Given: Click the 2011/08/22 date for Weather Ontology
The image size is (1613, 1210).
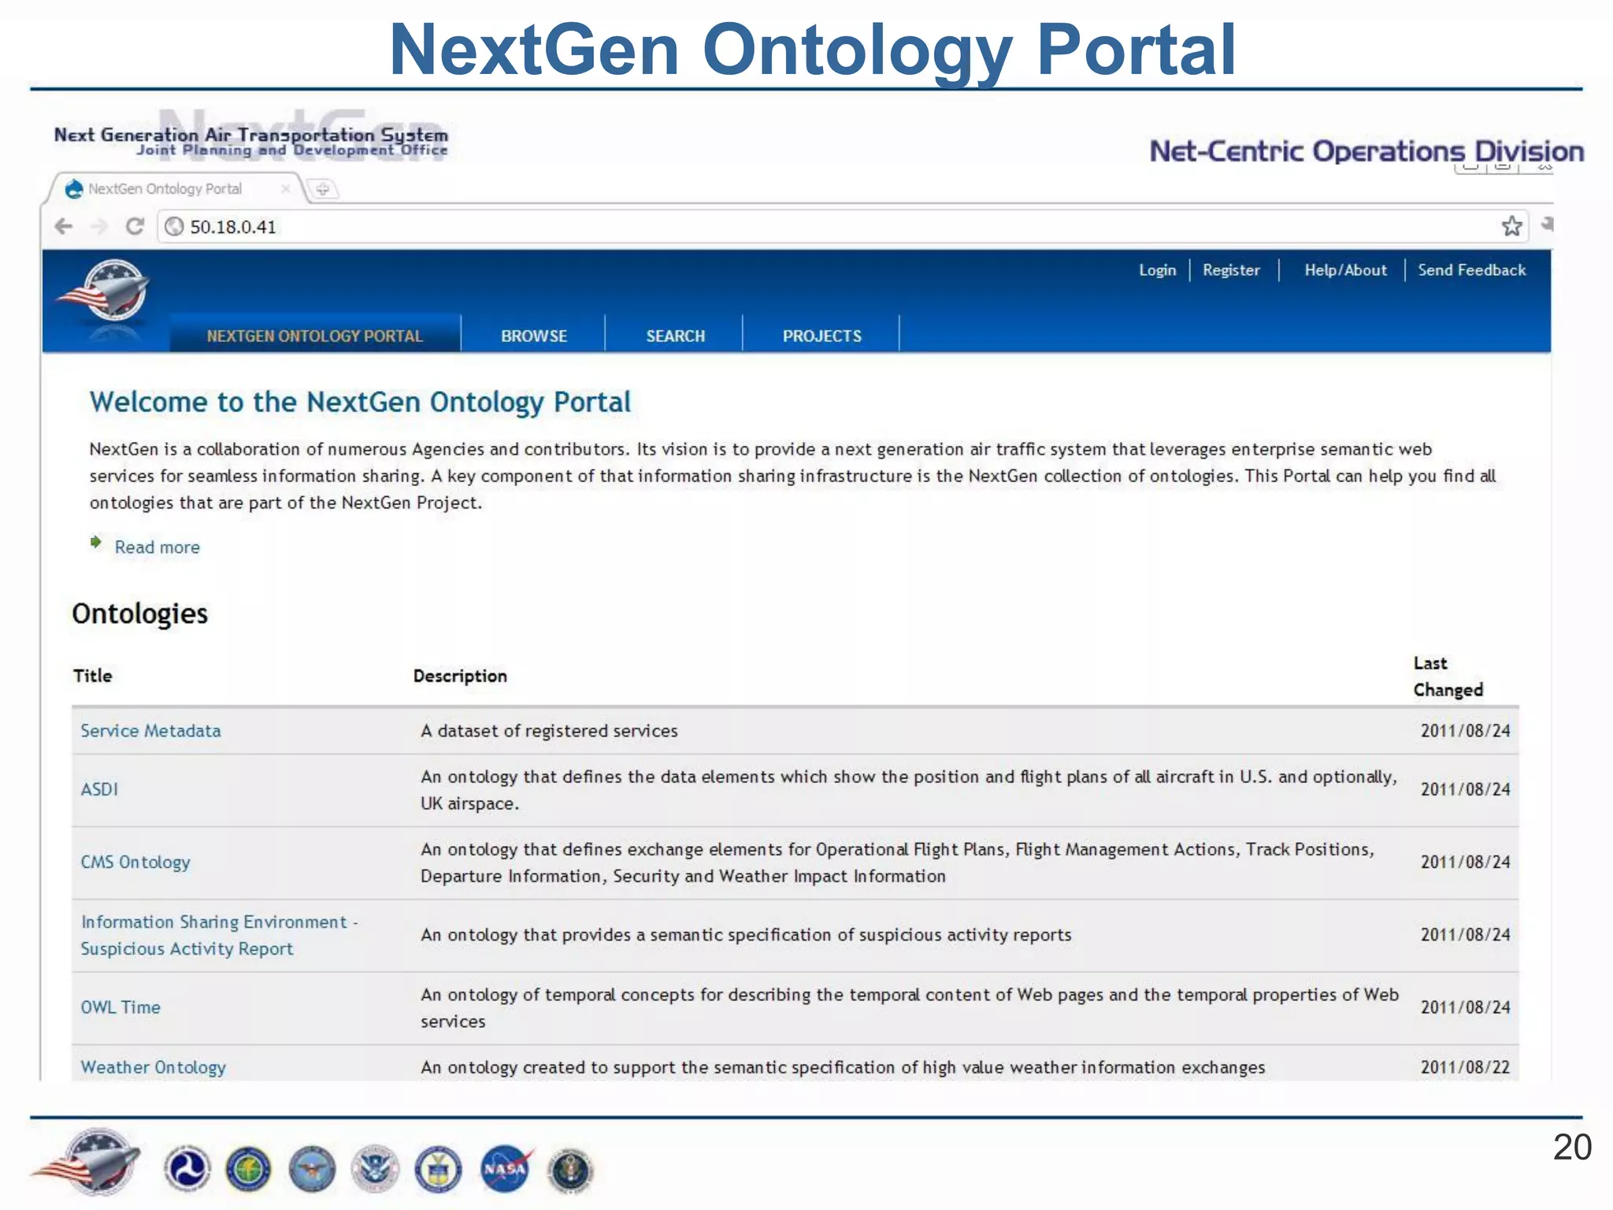Looking at the screenshot, I should pos(1465,1067).
